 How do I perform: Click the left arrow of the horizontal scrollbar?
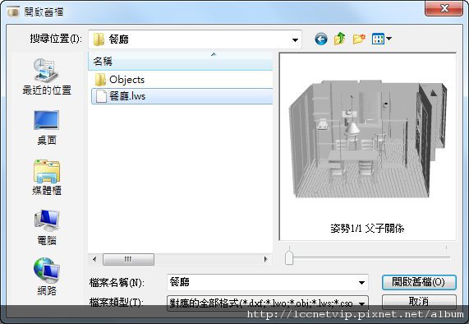click(x=94, y=259)
